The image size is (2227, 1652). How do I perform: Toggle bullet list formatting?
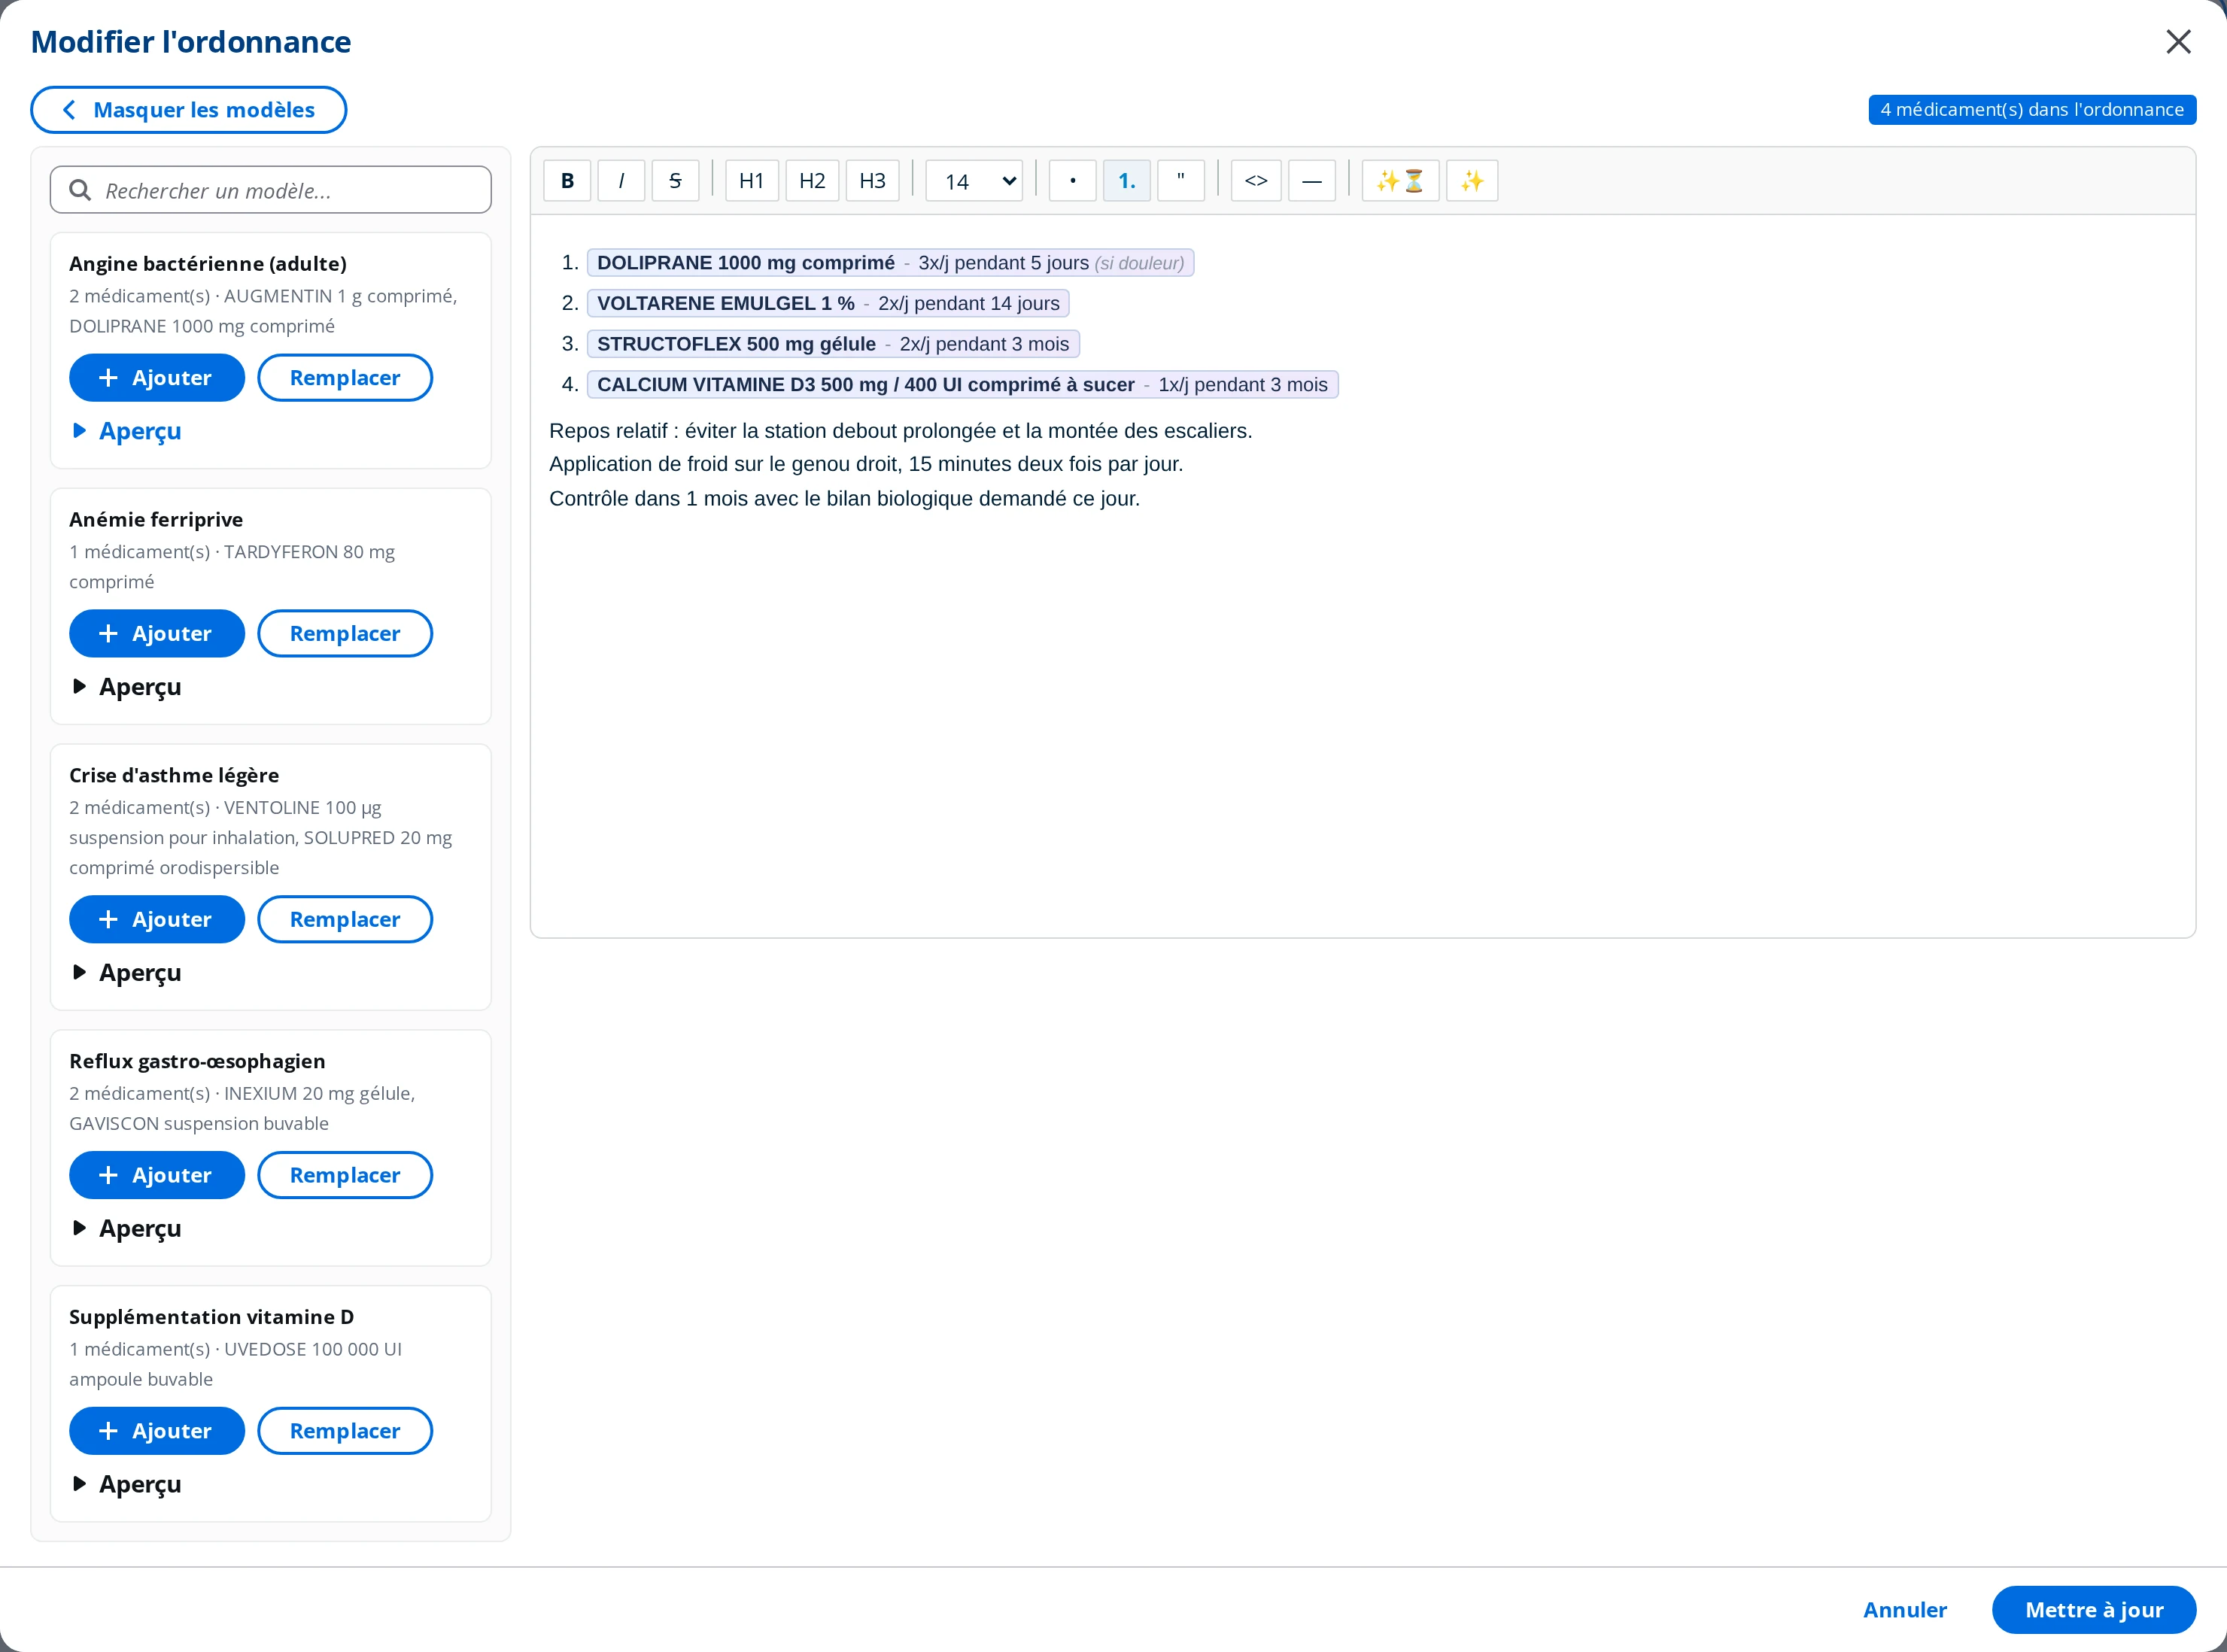tap(1073, 181)
